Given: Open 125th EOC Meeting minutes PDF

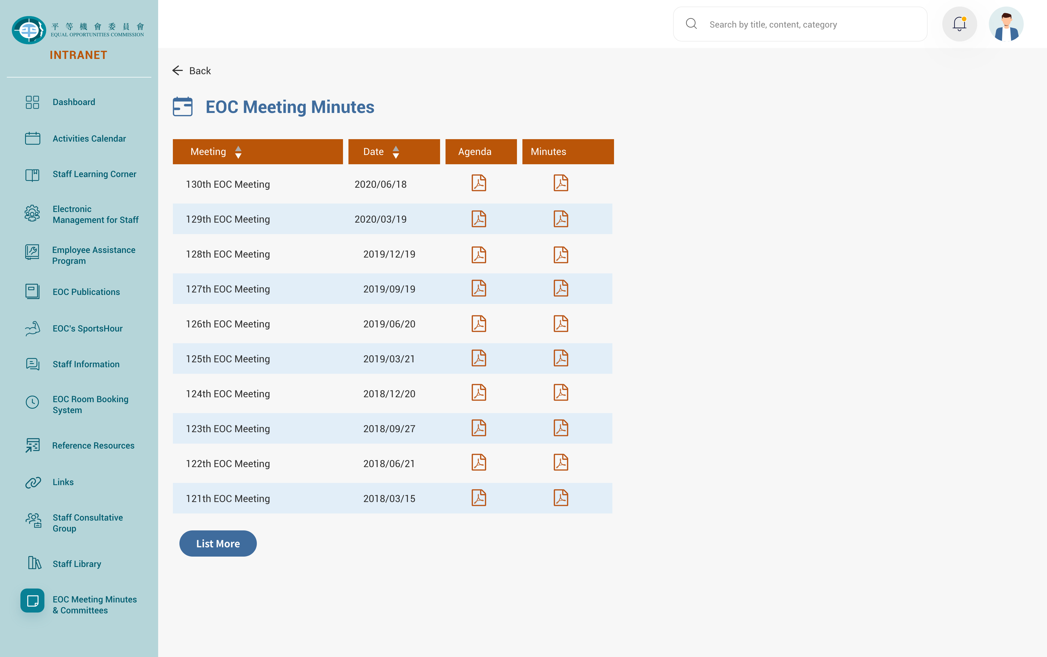Looking at the screenshot, I should [x=561, y=358].
